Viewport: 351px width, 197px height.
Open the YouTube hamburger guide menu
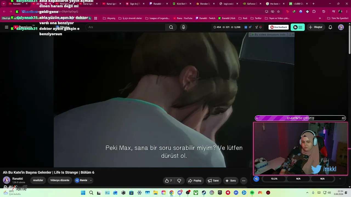click(7, 27)
